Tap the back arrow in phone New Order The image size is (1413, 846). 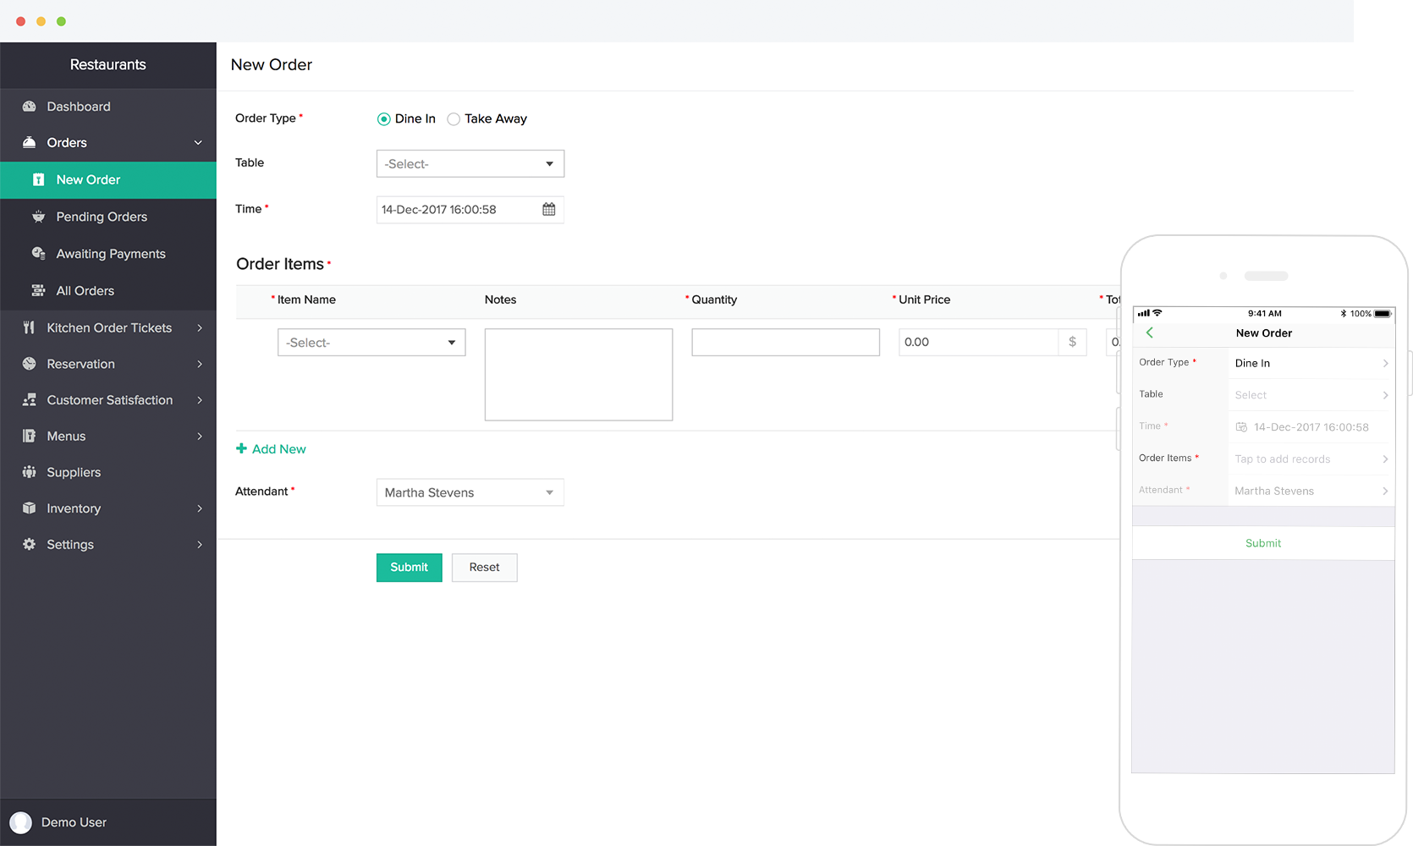point(1149,332)
